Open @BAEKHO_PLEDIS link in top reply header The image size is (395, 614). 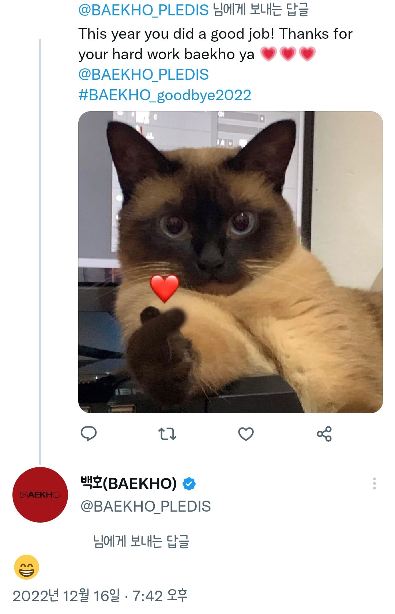pos(143,10)
